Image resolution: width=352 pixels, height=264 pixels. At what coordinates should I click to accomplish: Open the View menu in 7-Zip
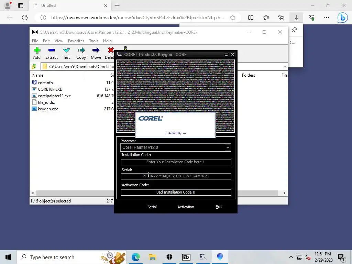click(x=59, y=41)
